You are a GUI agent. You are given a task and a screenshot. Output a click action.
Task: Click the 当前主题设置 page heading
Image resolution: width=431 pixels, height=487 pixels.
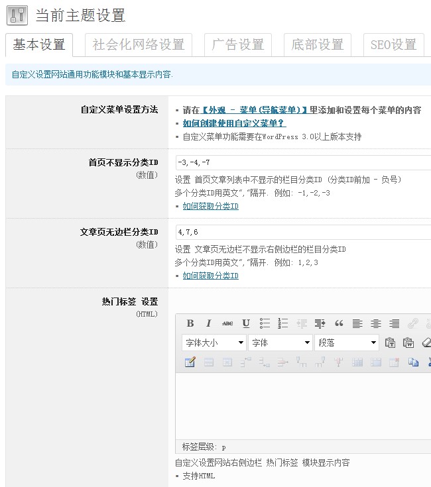click(x=80, y=15)
